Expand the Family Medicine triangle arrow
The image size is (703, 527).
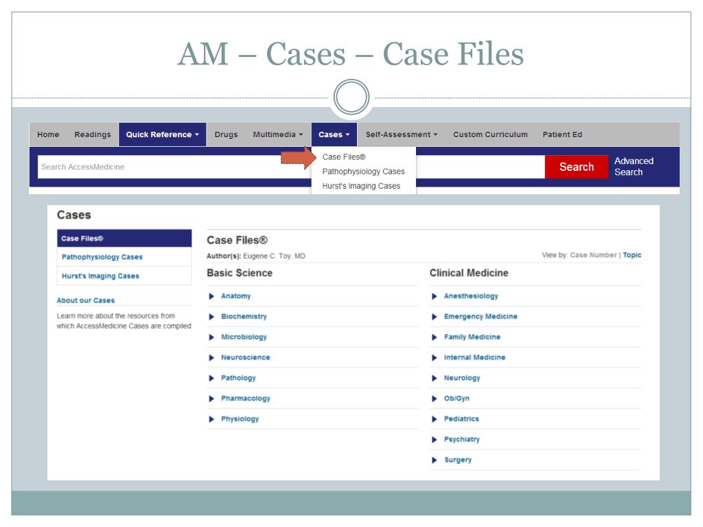435,338
